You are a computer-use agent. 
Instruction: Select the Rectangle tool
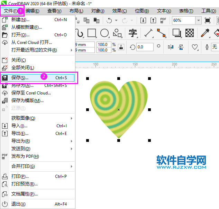[92, 33]
